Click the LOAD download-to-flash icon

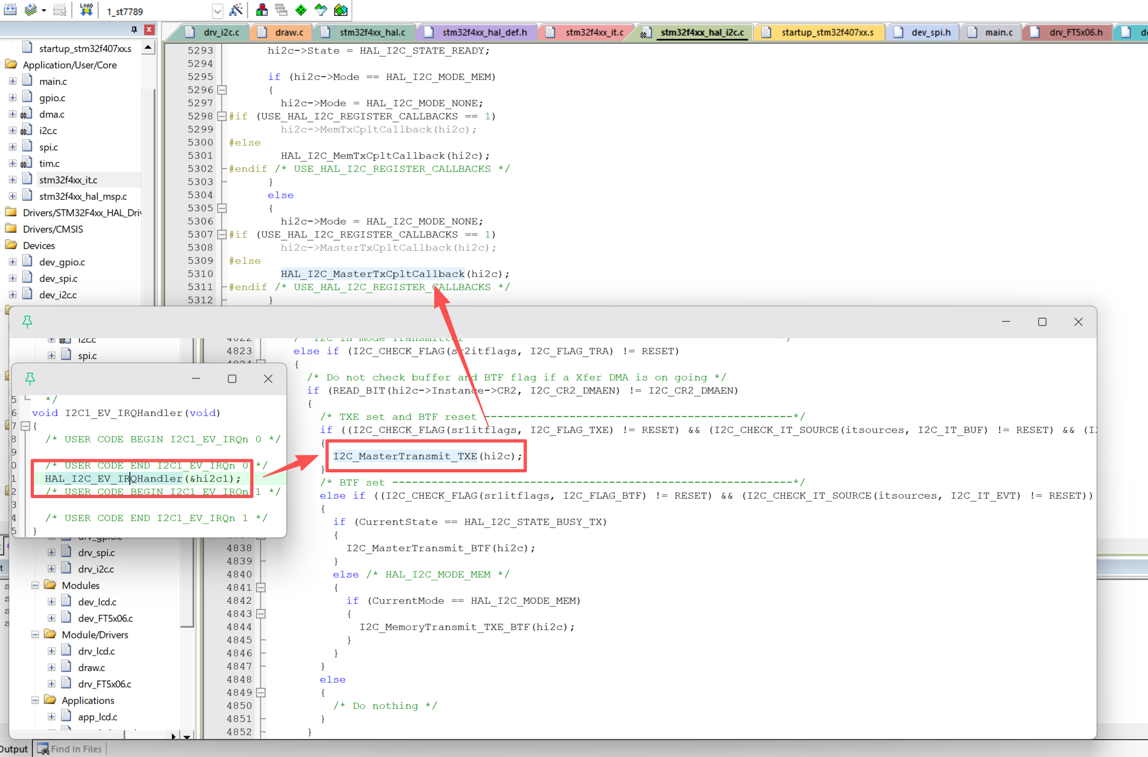pos(86,10)
